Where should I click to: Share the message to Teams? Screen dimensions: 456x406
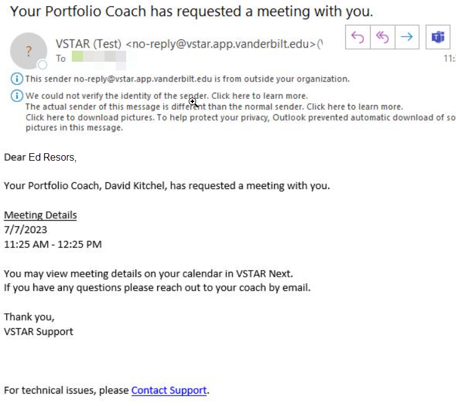coord(437,37)
